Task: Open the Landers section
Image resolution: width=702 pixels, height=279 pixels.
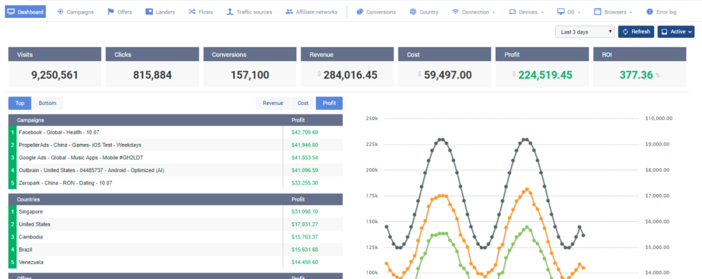Action: point(160,12)
